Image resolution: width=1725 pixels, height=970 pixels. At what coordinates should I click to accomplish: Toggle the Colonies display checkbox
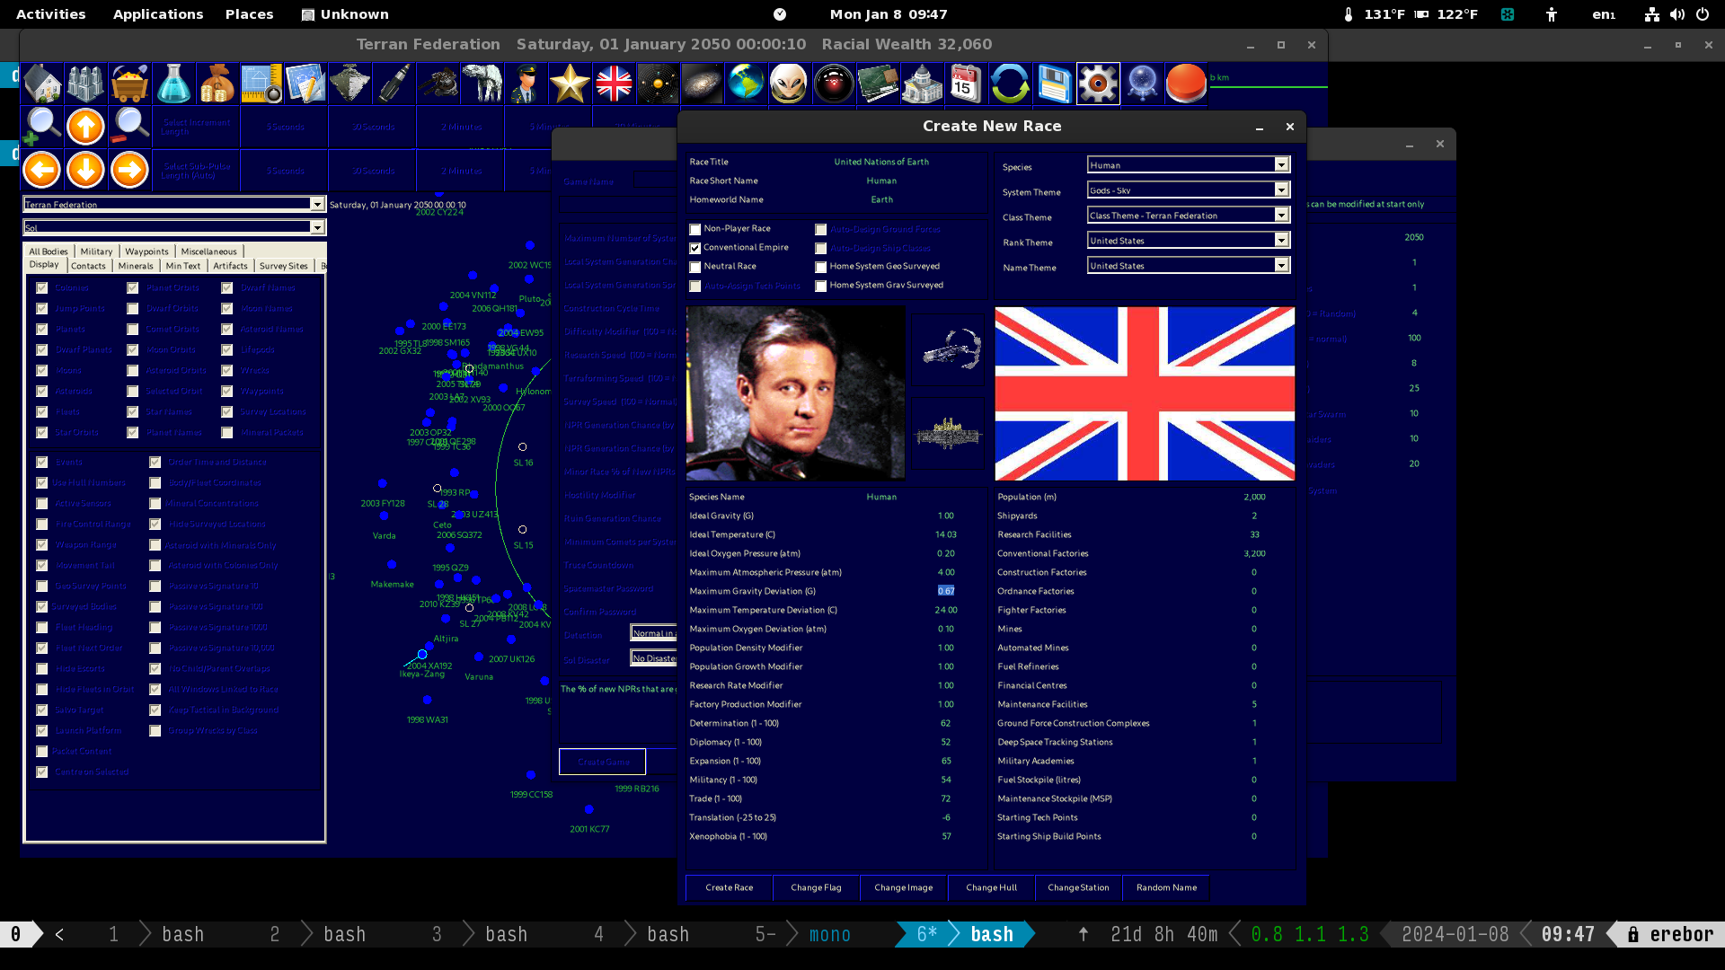click(x=42, y=288)
